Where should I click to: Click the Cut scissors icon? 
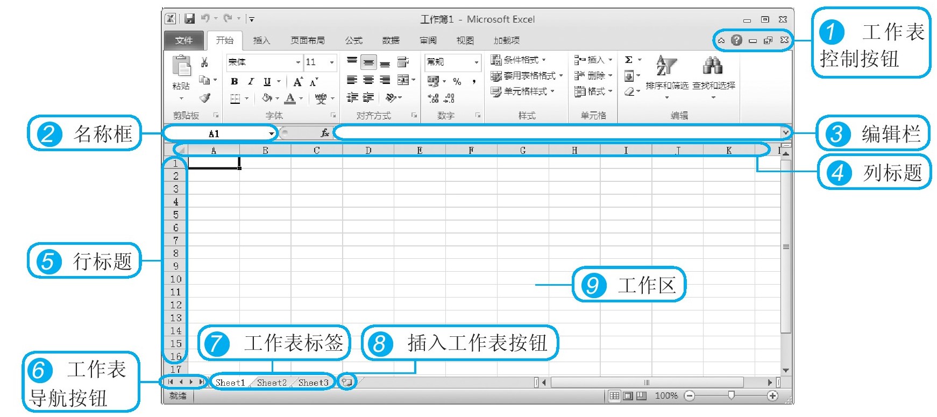[x=204, y=62]
